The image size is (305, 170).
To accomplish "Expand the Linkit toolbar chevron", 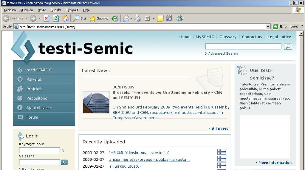I will [301, 26].
